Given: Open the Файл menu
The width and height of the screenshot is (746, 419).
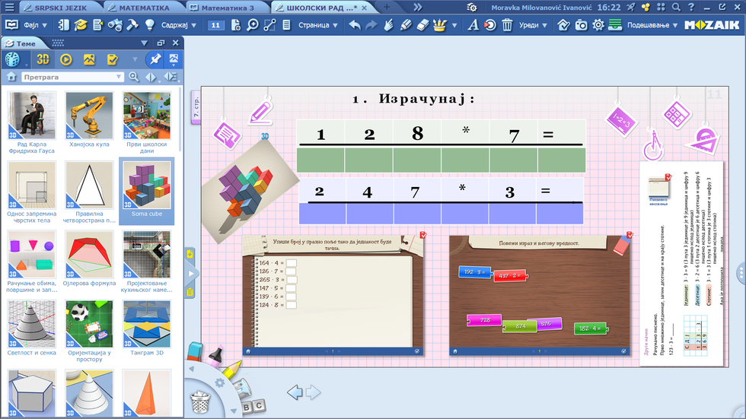Looking at the screenshot, I should point(35,25).
